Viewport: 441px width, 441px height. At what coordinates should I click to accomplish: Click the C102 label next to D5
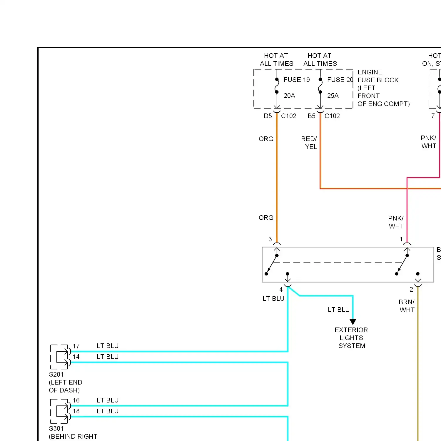pyautogui.click(x=289, y=116)
